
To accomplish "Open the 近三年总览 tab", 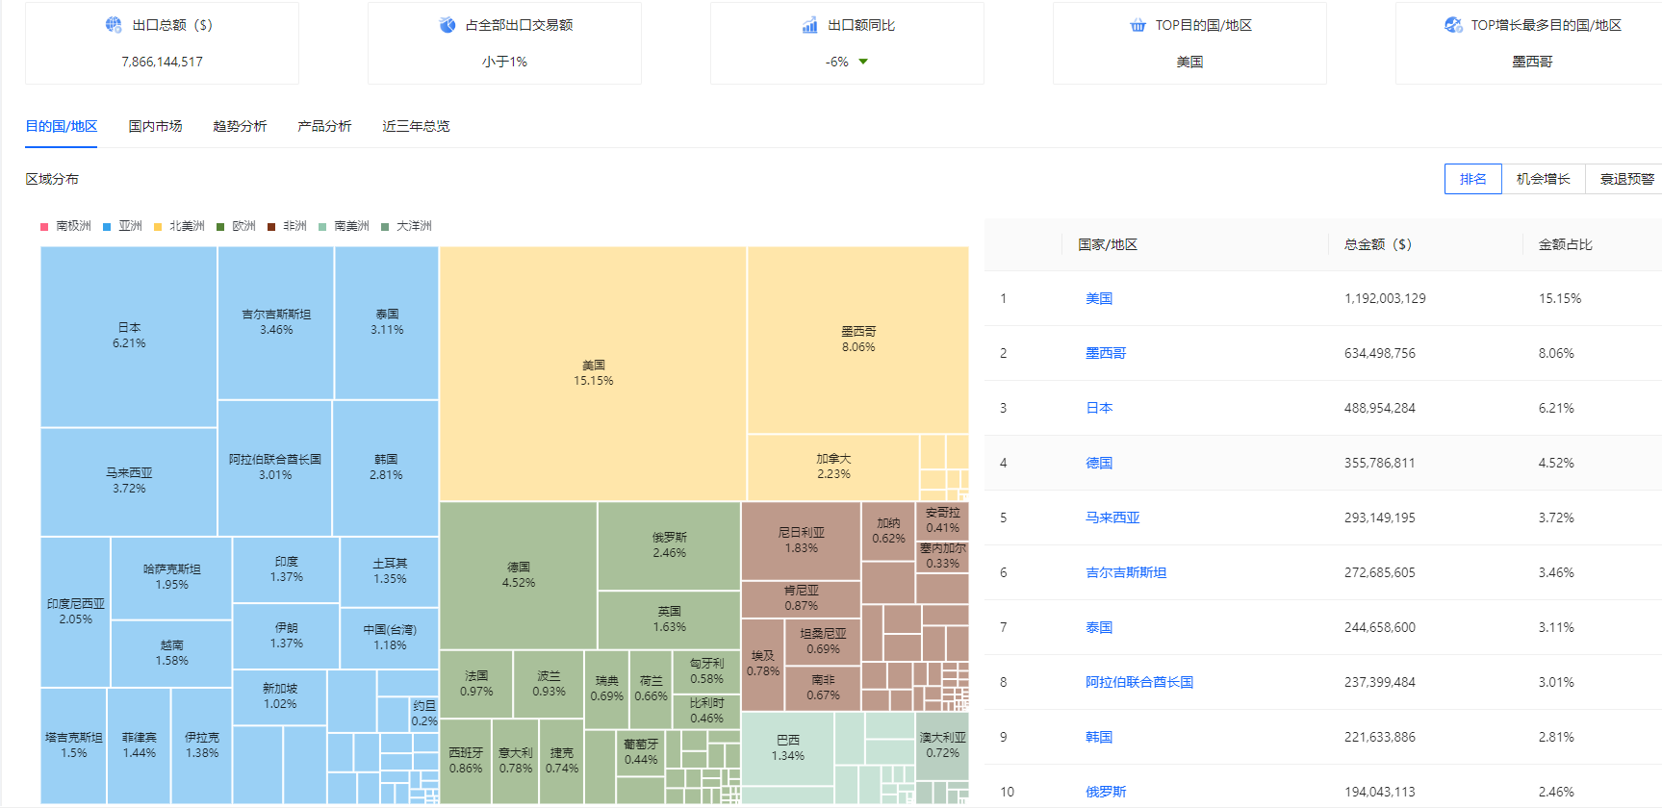I will [416, 126].
